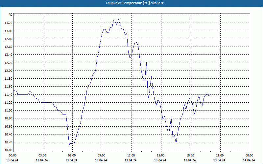Select the "14.04.24" date label
263x164 pixels.
pyautogui.click(x=249, y=160)
